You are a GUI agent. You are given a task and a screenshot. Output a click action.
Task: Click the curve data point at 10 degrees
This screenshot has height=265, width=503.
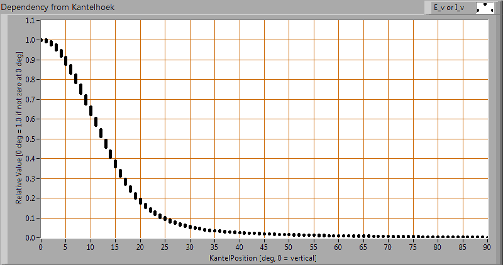[x=91, y=111]
